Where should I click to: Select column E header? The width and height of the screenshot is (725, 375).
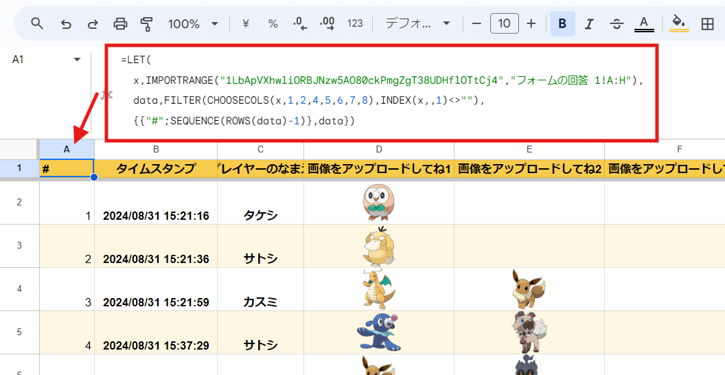point(529,149)
